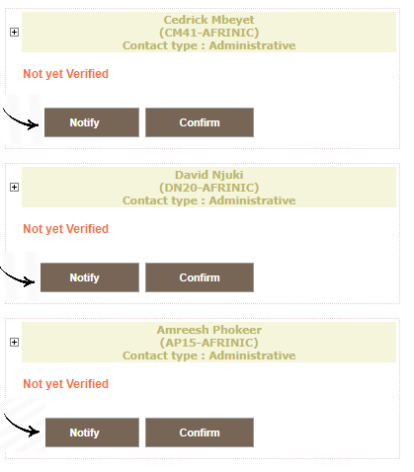Click Contact type Administrative under CM41-AFRINIC
This screenshot has width=414, height=472.
[208, 45]
